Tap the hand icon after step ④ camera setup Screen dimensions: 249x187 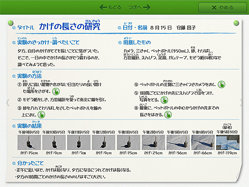222,84
